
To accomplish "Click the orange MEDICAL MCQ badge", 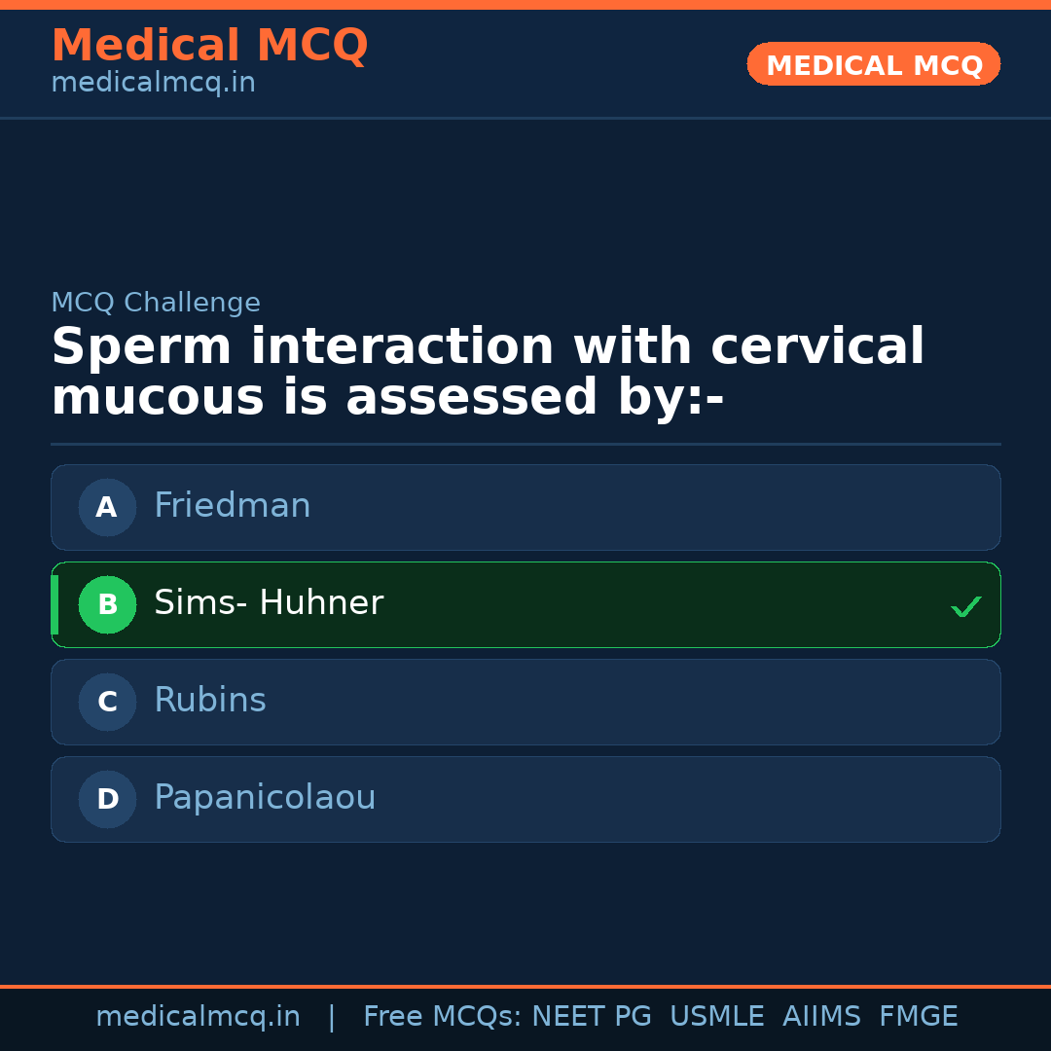I will pyautogui.click(x=873, y=65).
